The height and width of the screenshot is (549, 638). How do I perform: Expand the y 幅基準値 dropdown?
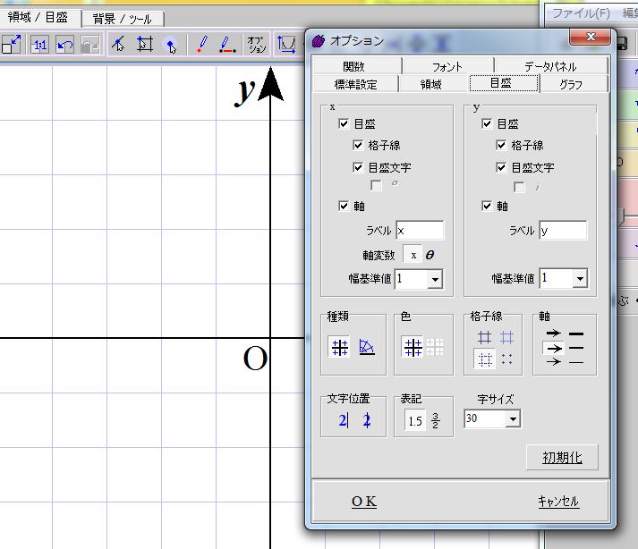pyautogui.click(x=579, y=279)
